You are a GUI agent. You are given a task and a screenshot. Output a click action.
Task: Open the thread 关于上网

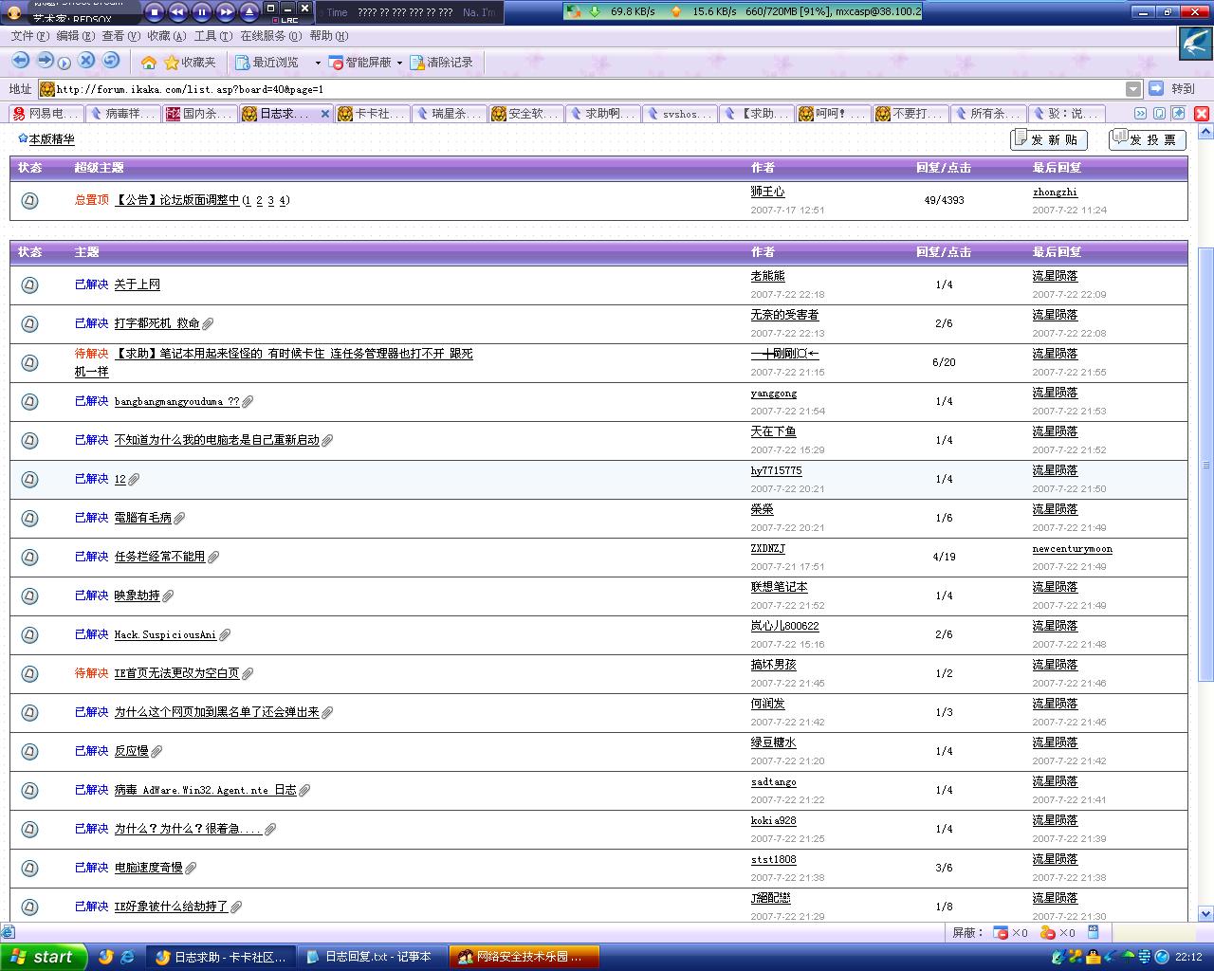coord(138,284)
